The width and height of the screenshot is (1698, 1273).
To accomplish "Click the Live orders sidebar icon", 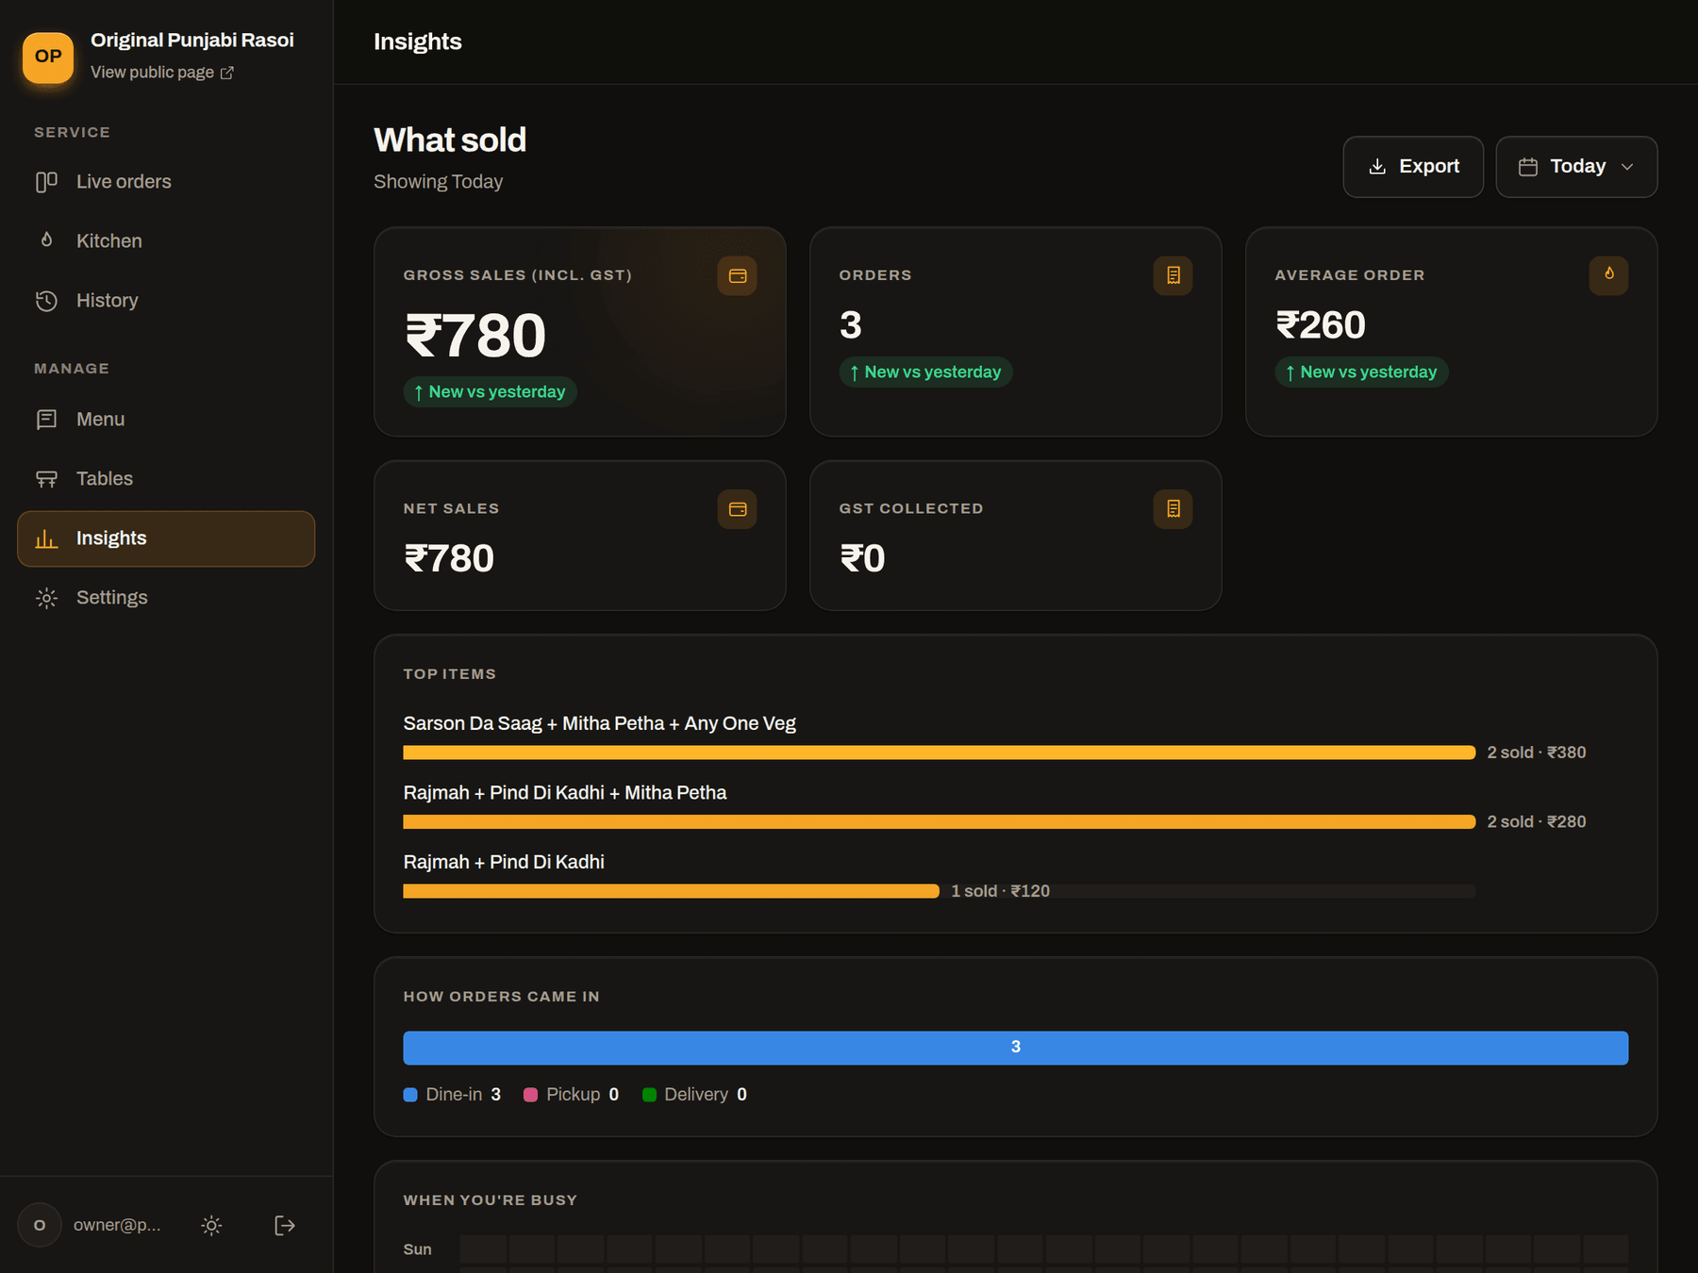I will tap(46, 182).
